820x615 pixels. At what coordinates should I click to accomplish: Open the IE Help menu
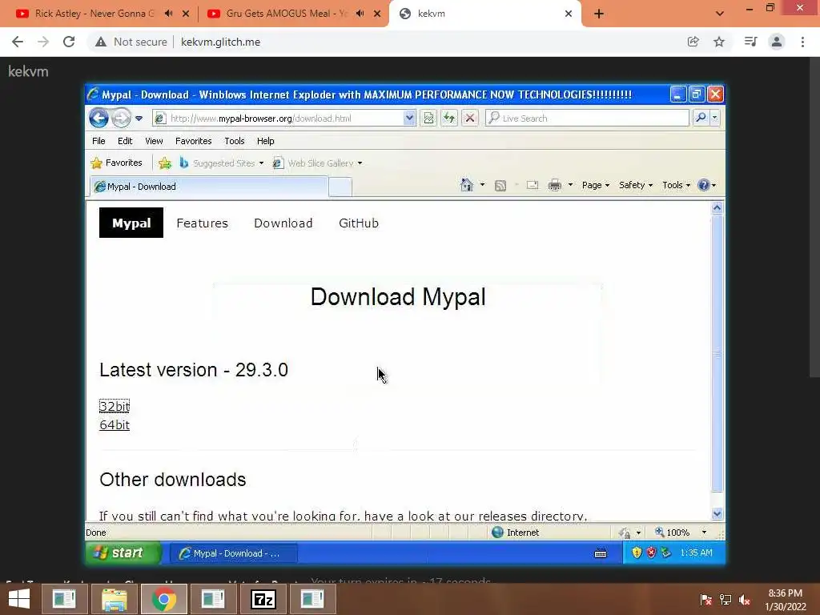pyautogui.click(x=266, y=141)
